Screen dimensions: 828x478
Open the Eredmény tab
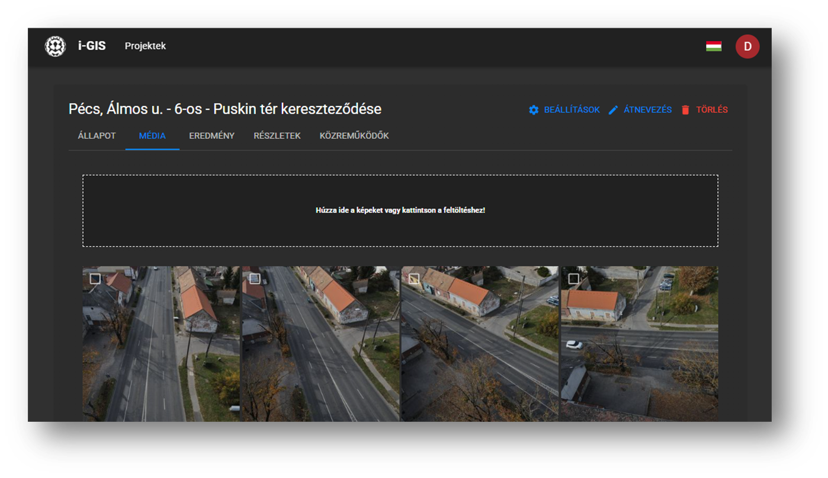click(211, 136)
